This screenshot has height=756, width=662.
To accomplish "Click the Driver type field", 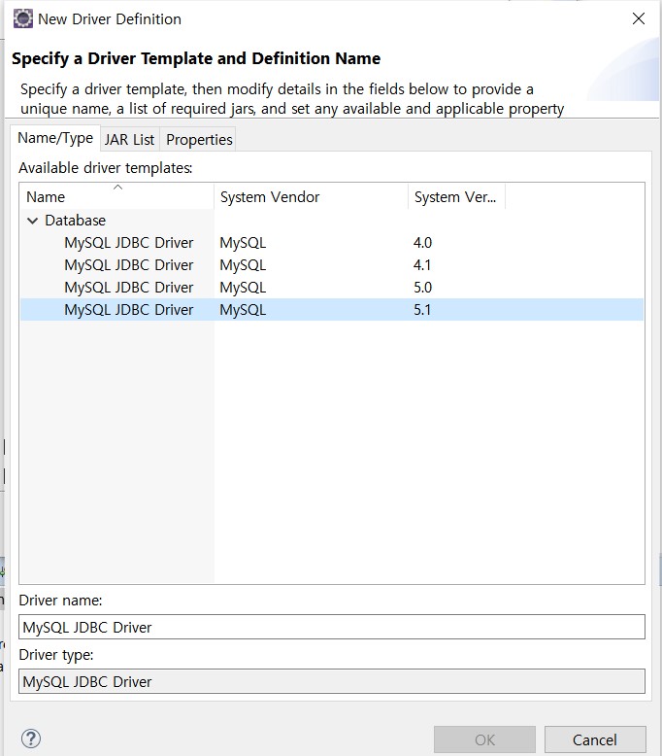I will (332, 681).
